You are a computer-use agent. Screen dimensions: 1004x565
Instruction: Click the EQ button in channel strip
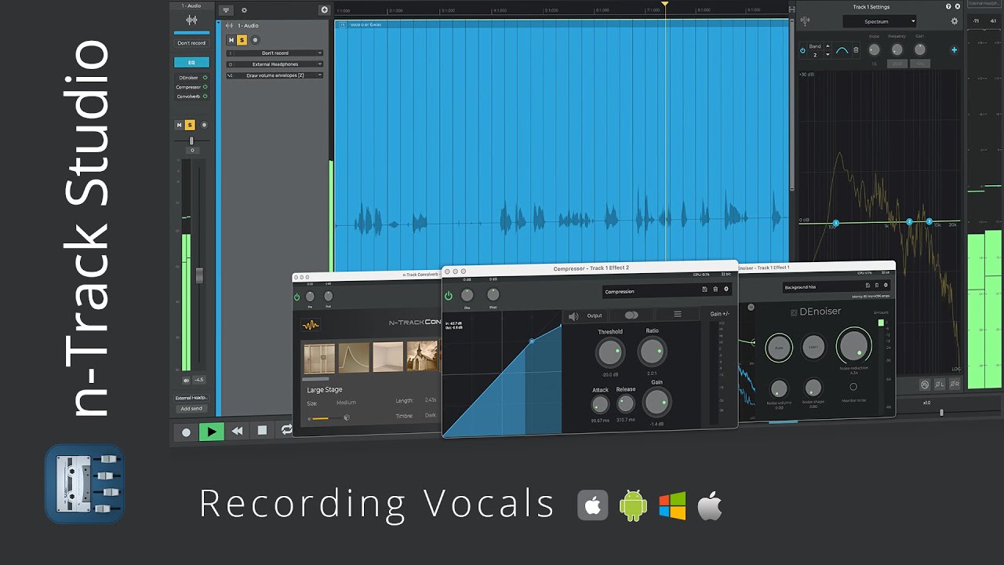pos(191,62)
